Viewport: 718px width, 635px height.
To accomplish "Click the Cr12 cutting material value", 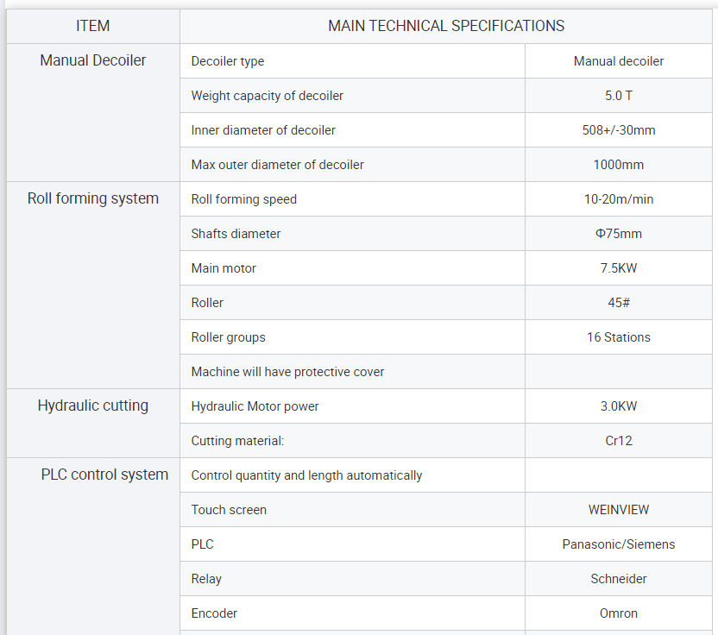I will pos(618,441).
